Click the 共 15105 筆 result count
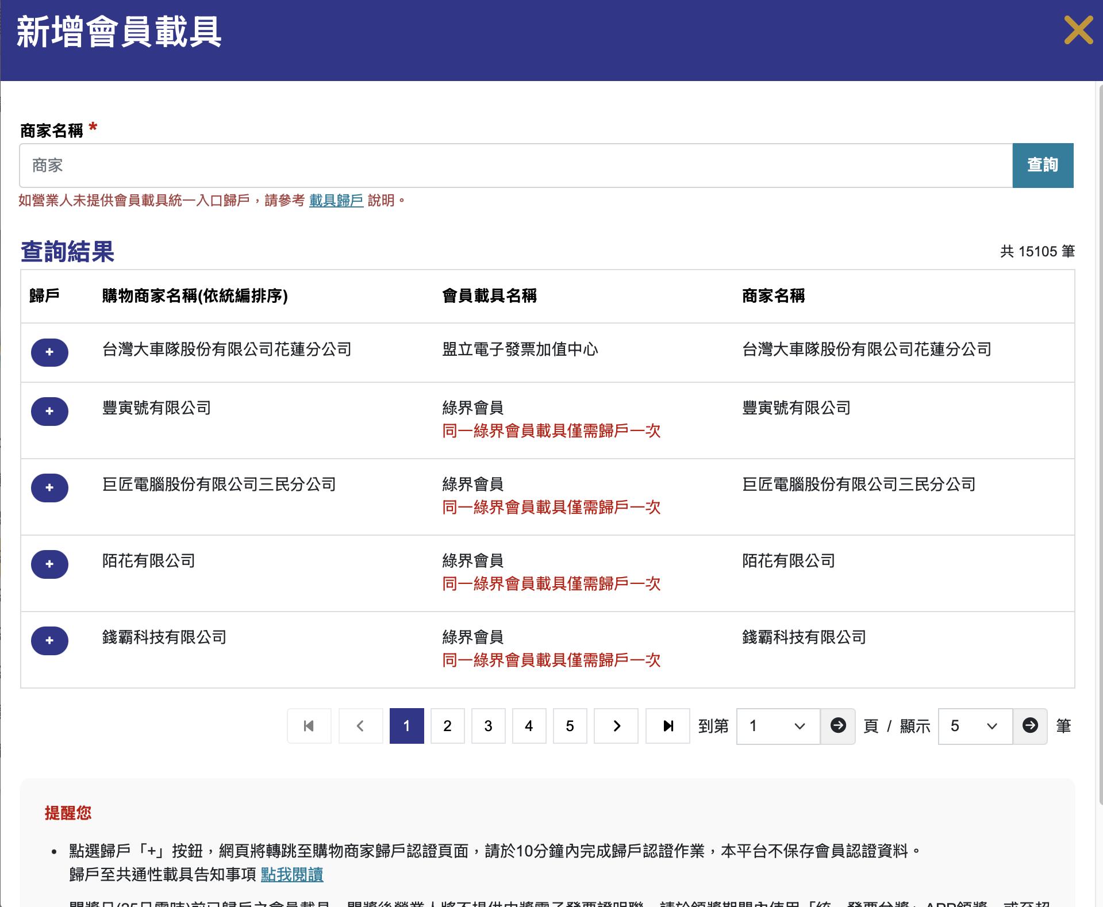Screen dimensions: 1103x907 [x=1037, y=251]
